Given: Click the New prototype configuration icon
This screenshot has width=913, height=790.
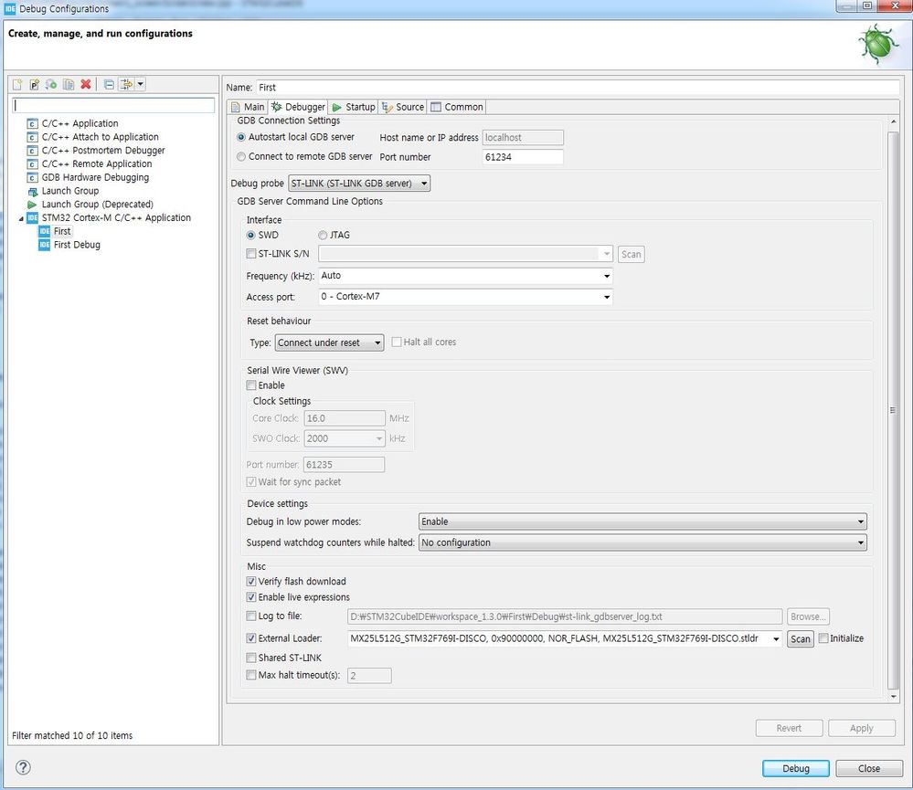Looking at the screenshot, I should pyautogui.click(x=35, y=84).
